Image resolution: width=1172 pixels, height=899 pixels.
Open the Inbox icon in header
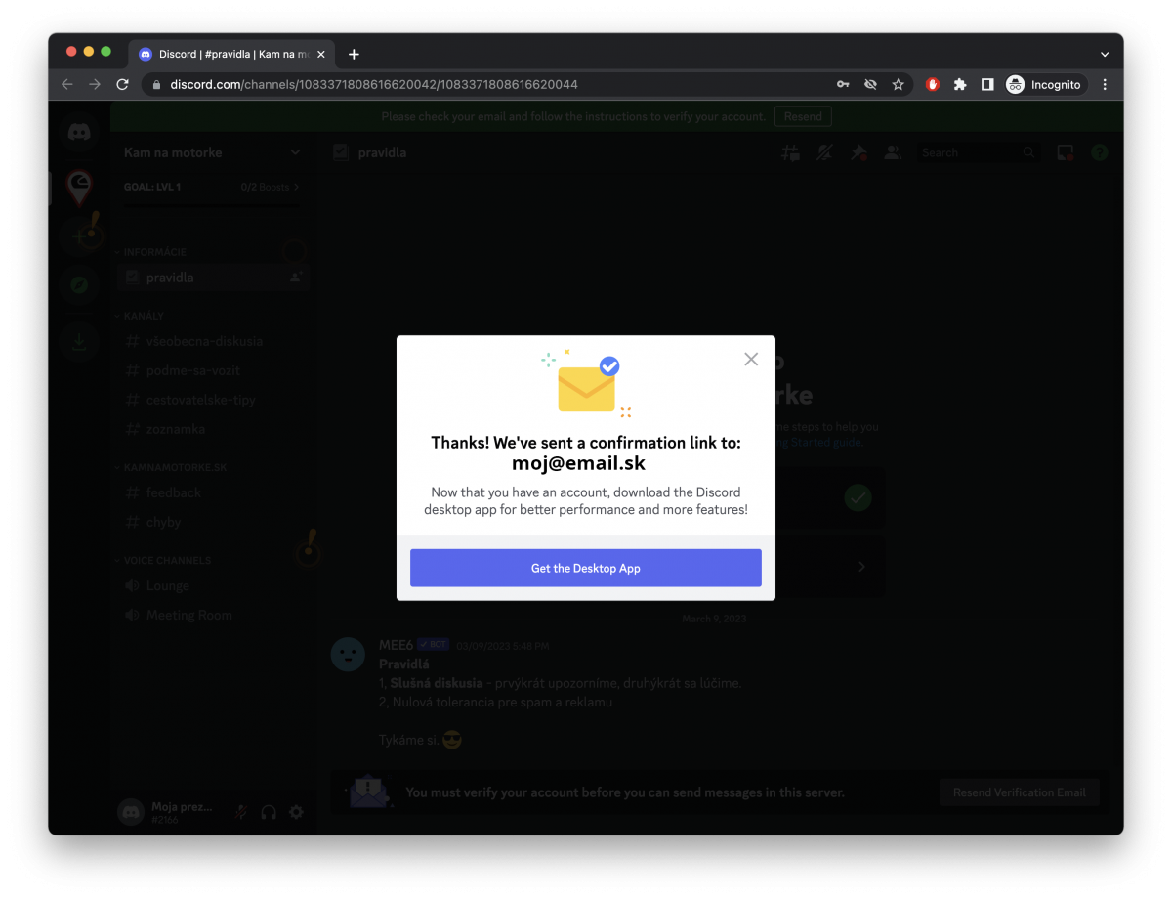click(1066, 152)
